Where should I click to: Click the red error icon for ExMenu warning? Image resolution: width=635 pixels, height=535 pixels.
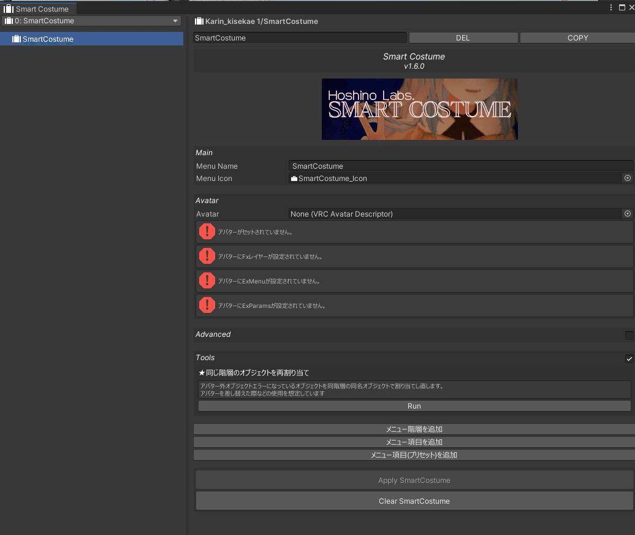(x=207, y=280)
